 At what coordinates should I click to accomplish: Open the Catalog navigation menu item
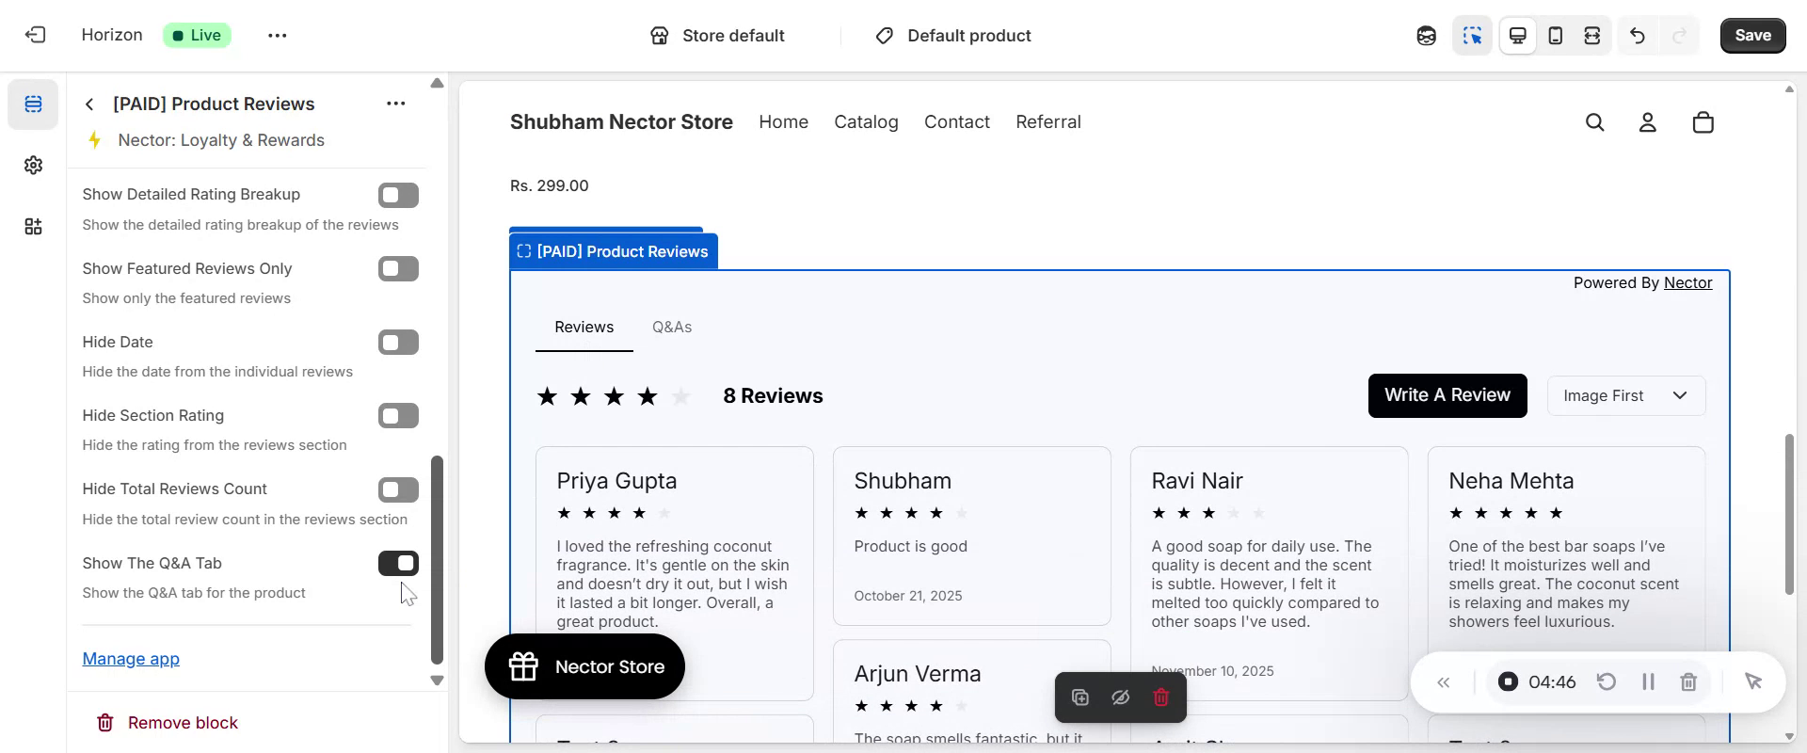point(866,122)
